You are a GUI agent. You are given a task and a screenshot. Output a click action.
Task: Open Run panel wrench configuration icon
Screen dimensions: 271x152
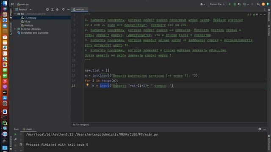coord(15,139)
